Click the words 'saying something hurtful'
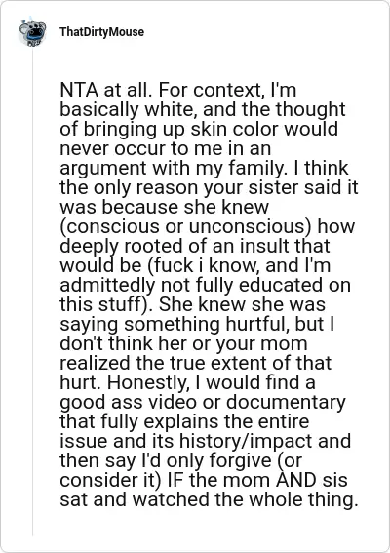 coord(175,324)
